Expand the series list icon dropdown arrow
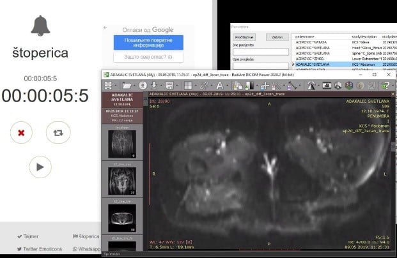The image size is (397, 258). (115, 86)
